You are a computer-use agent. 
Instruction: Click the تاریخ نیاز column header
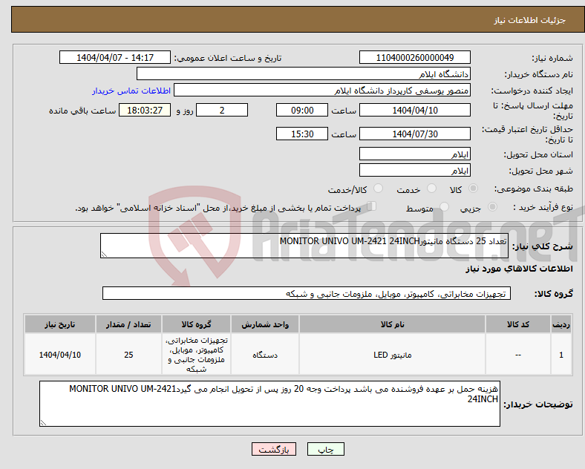pos(60,324)
